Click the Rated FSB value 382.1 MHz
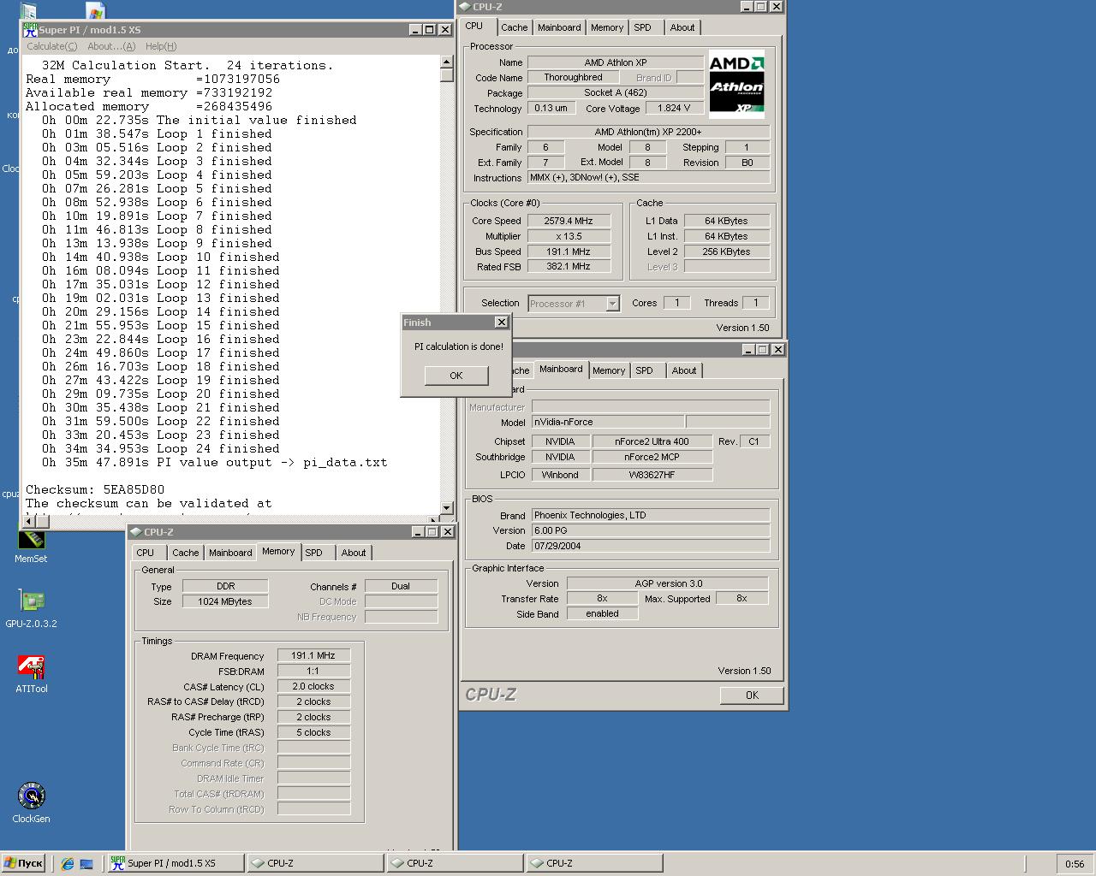This screenshot has height=876, width=1096. coord(569,267)
